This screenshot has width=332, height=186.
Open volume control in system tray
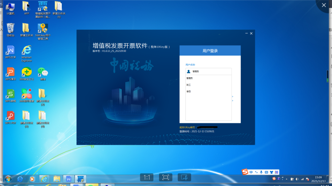pyautogui.click(x=297, y=179)
